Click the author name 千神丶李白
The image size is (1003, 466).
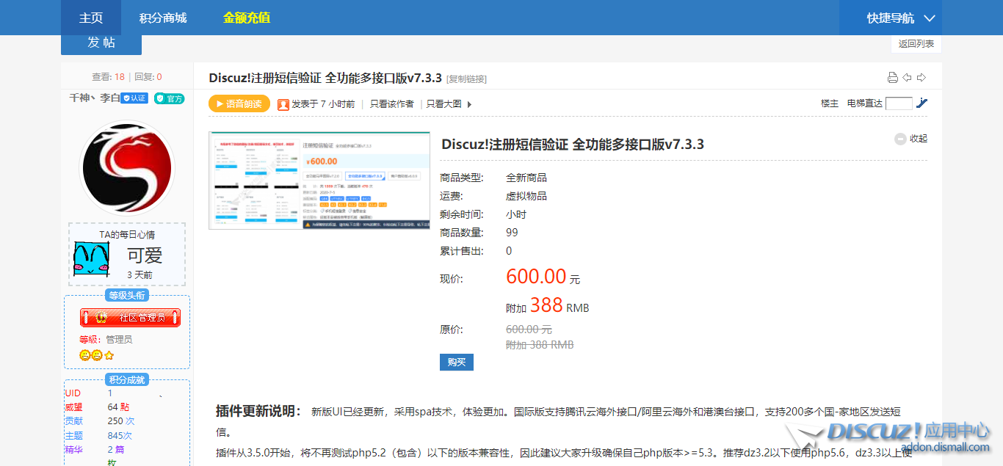pyautogui.click(x=94, y=98)
